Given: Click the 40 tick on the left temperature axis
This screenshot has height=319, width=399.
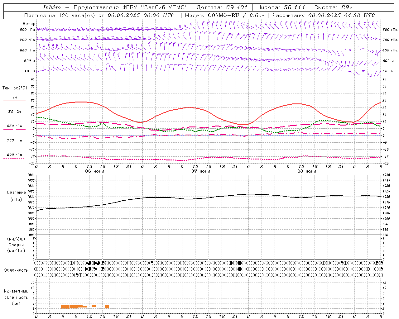Looking at the screenshot, I should pos(32,79).
